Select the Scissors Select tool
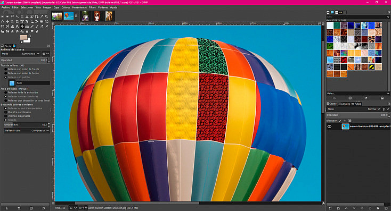 click(27, 16)
